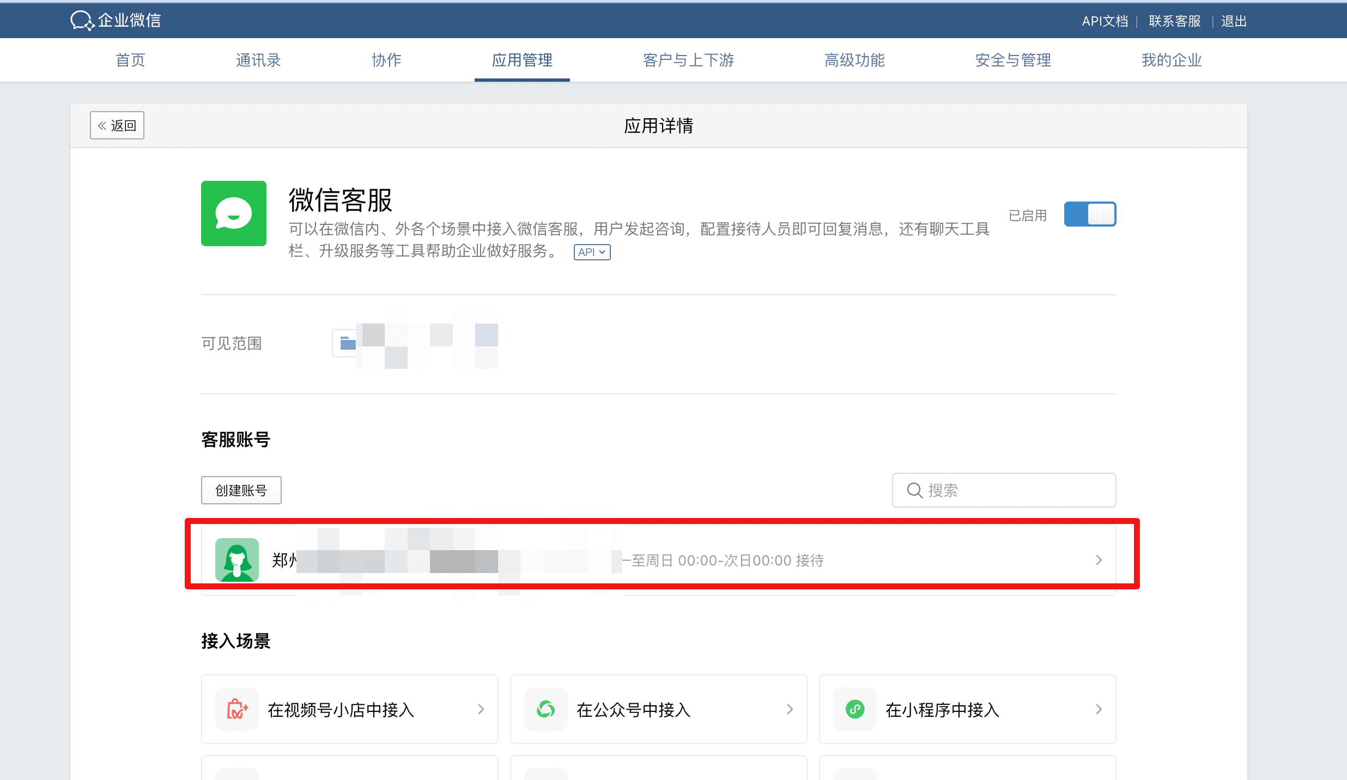This screenshot has height=780, width=1347.
Task: Click the search magnifier icon
Action: pos(914,490)
